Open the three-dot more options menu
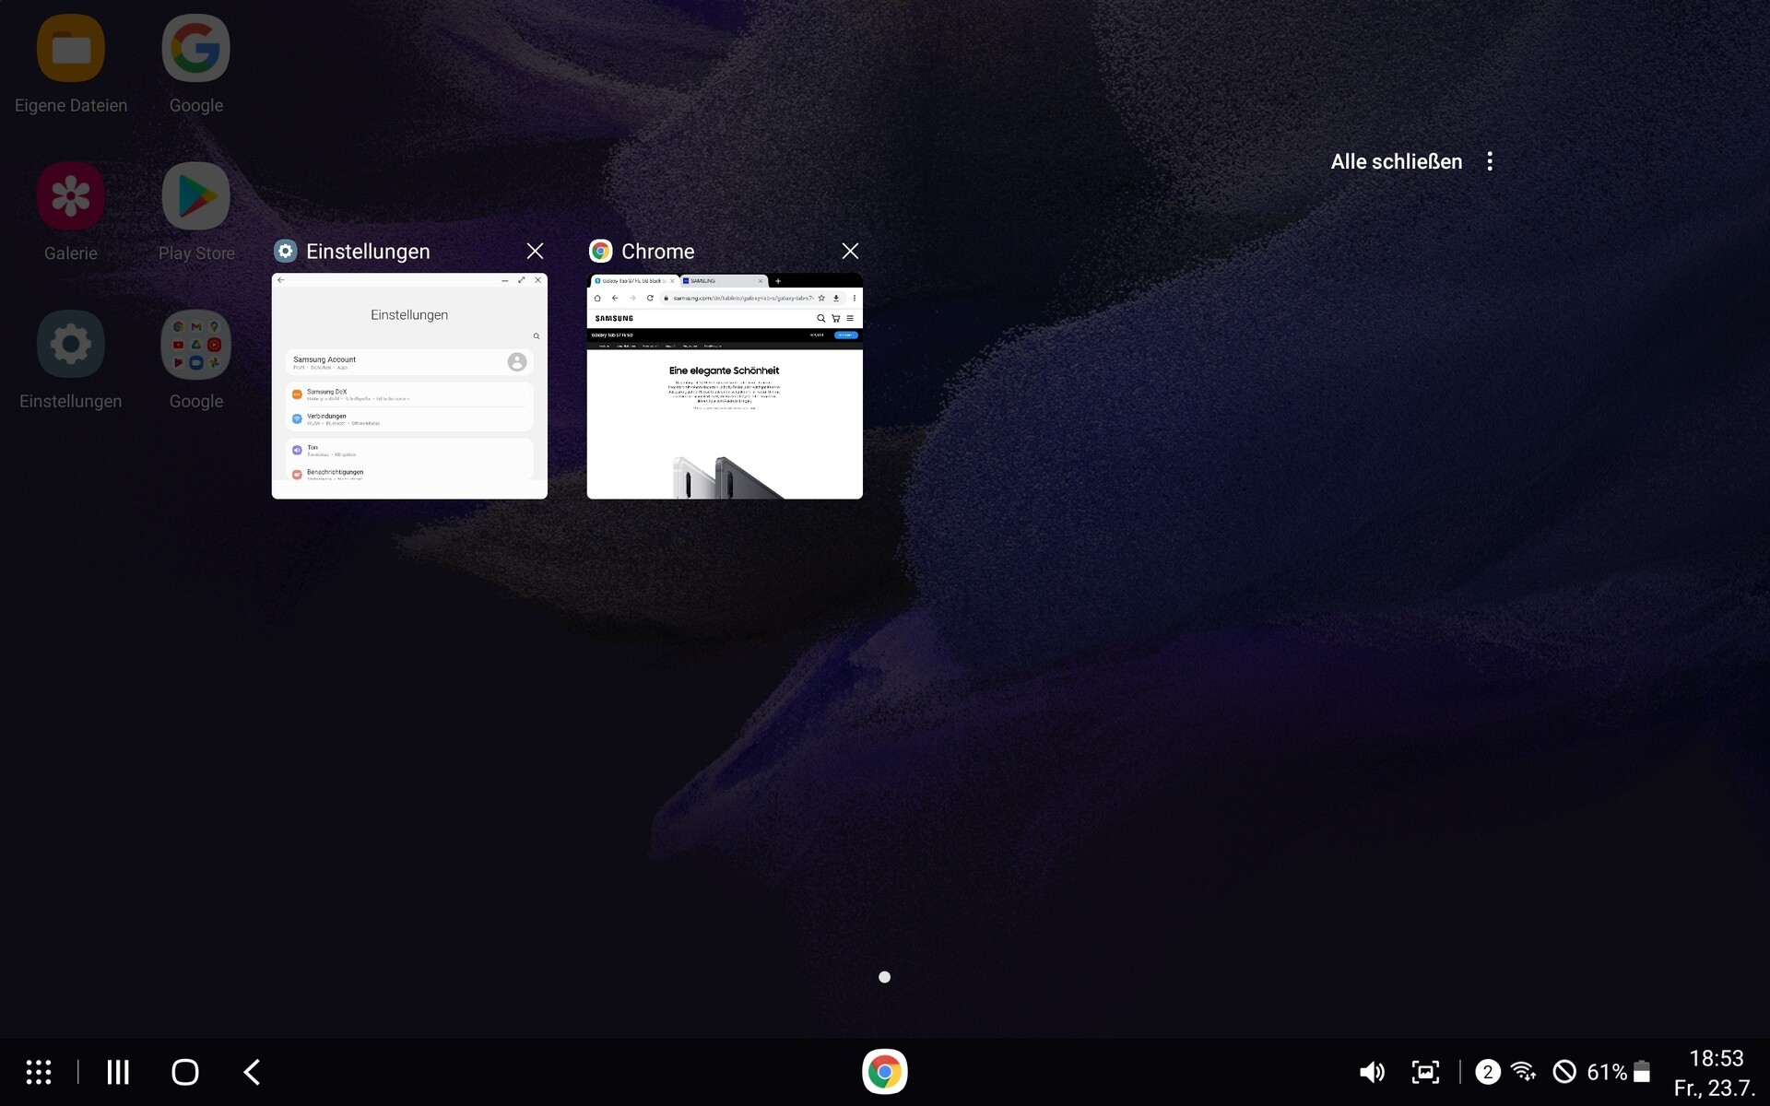Screen dimensions: 1770x1106 tap(1490, 161)
